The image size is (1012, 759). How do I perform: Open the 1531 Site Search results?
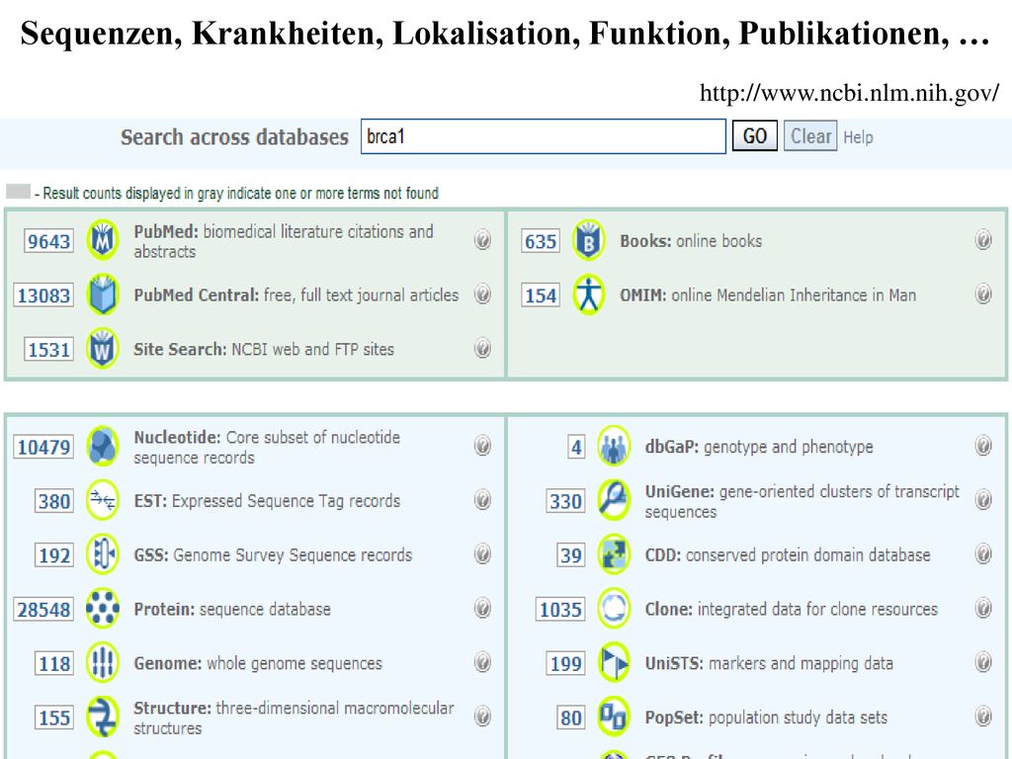[48, 350]
